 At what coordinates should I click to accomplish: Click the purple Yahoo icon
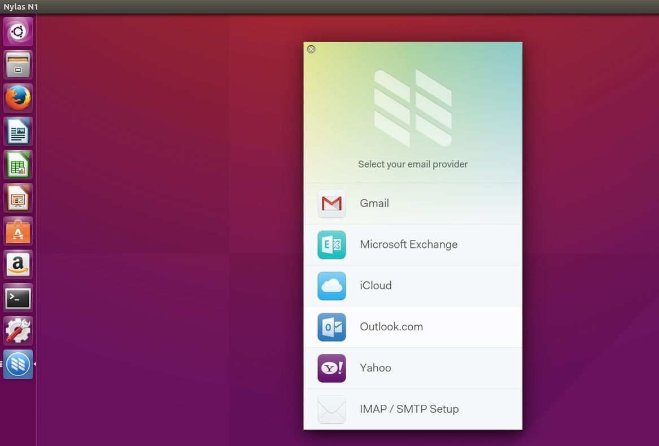tap(331, 369)
